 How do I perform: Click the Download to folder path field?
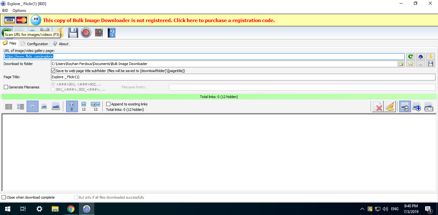(224, 64)
